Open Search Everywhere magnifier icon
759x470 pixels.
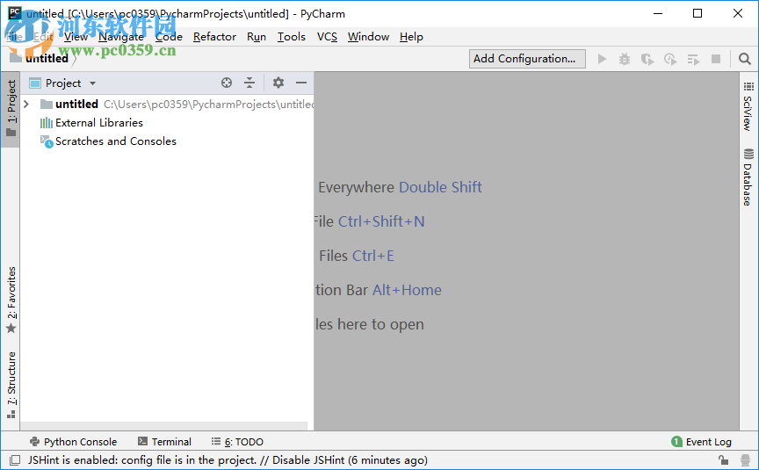click(745, 59)
